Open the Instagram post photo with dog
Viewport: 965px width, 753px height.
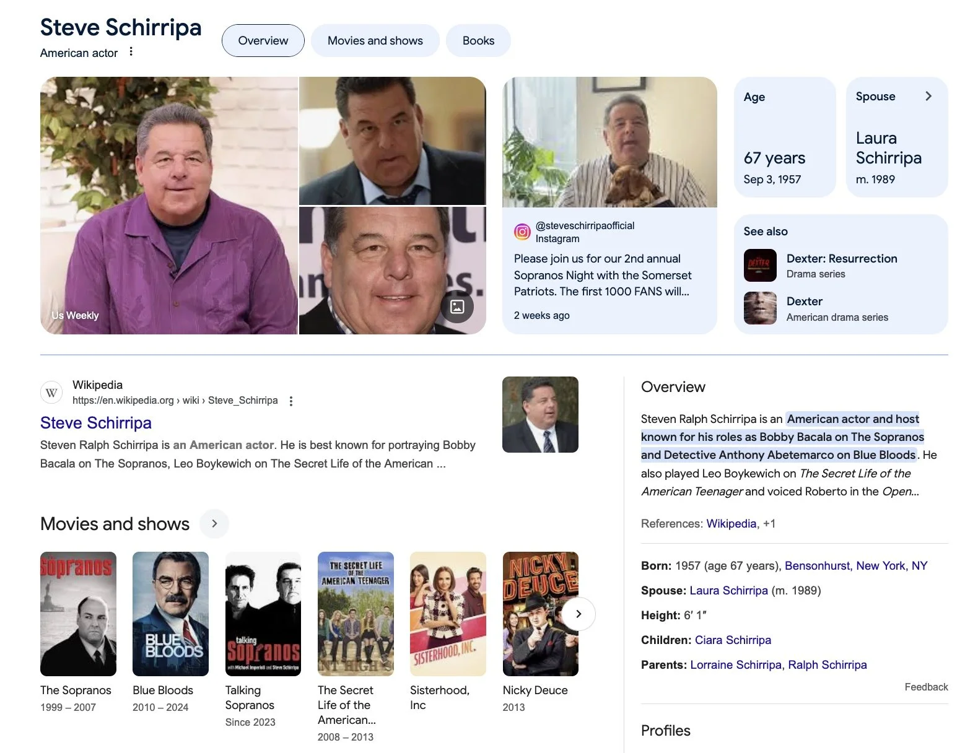(x=609, y=142)
